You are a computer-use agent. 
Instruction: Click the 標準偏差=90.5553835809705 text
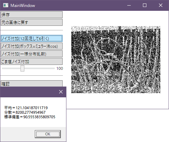click(x=30, y=117)
